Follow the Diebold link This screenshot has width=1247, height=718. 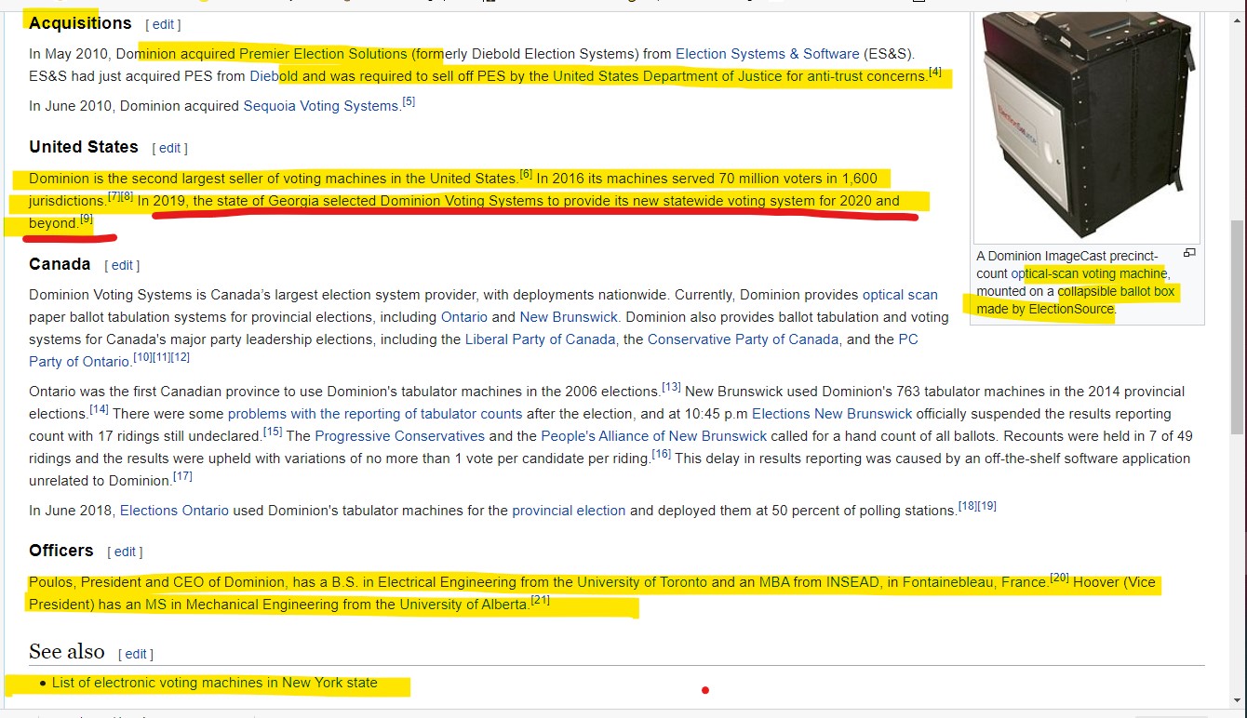pos(274,76)
